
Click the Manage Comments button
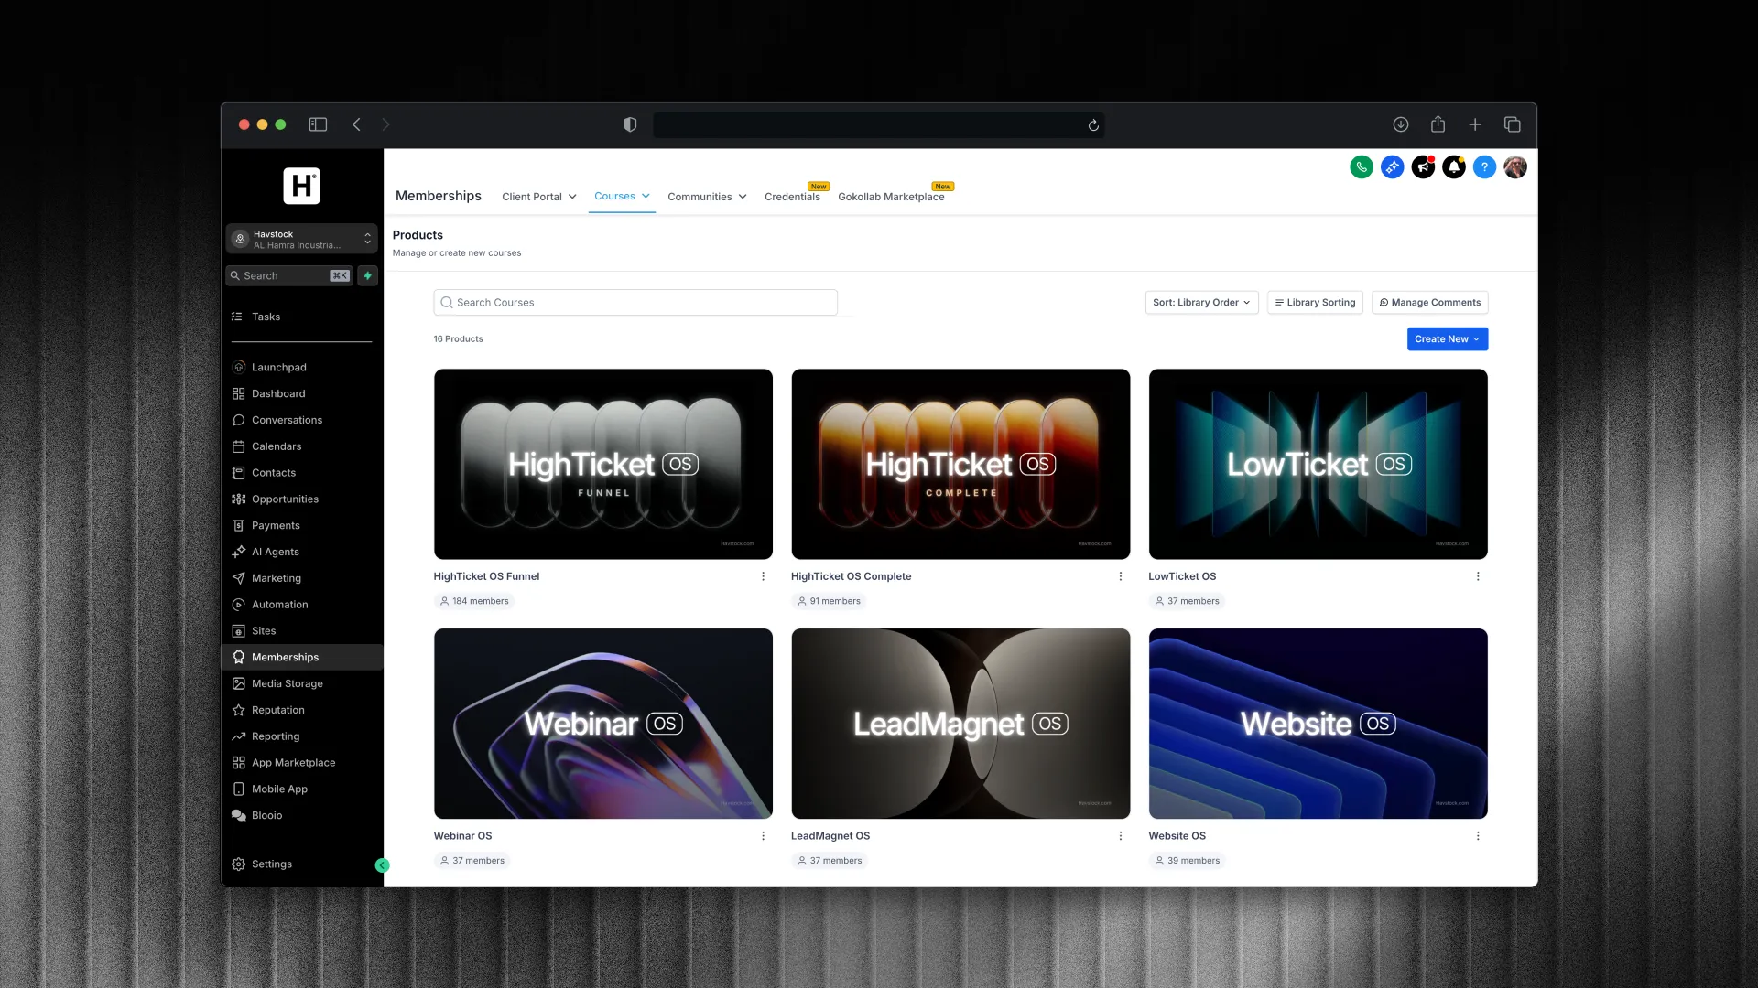point(1430,302)
